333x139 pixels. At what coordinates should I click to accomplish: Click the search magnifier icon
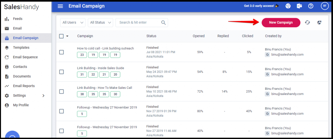[163, 23]
